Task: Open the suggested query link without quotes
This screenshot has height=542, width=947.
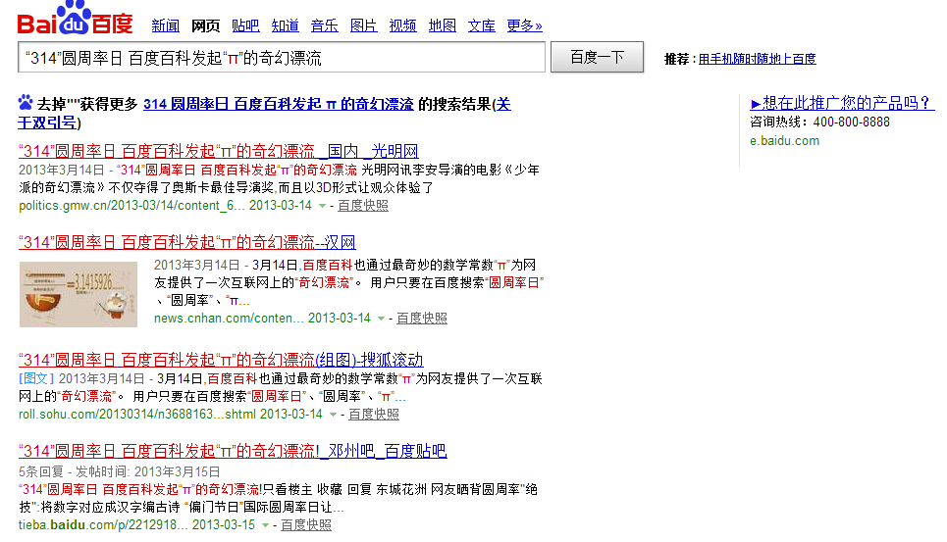Action: (279, 104)
